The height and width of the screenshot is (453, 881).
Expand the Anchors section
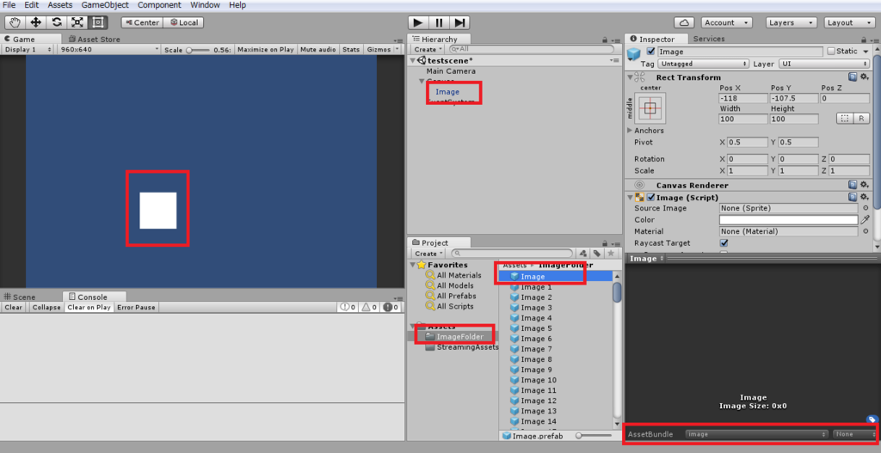[x=630, y=131]
